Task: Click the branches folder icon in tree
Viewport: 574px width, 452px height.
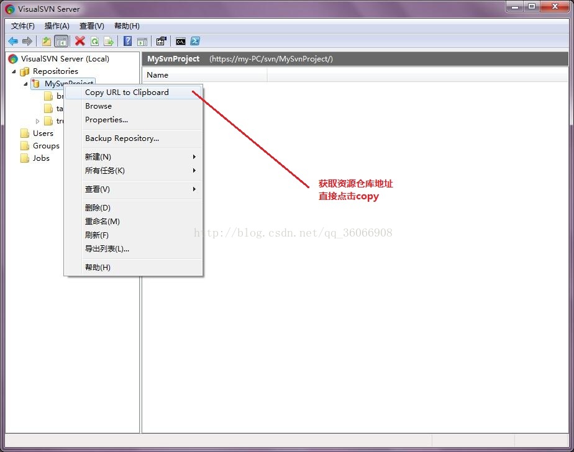Action: tap(48, 96)
